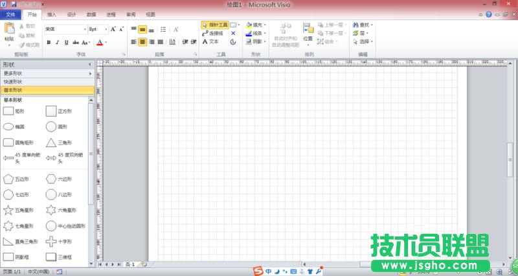Select the Pentagon (五边形) shape

[16, 179]
